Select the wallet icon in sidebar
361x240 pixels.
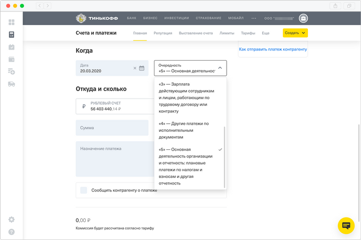12,60
